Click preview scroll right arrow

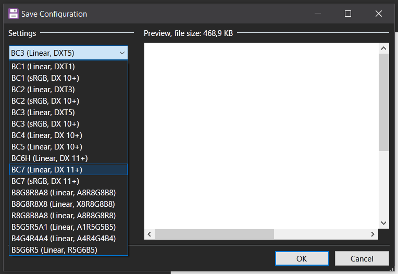[x=372, y=234]
